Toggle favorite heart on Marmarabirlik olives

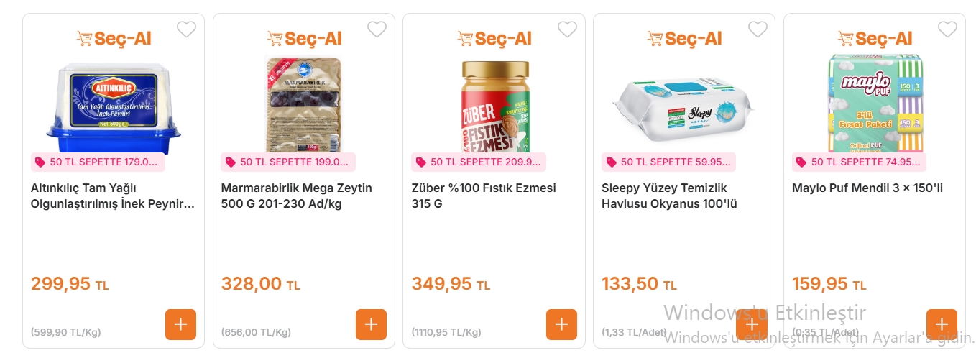(377, 29)
